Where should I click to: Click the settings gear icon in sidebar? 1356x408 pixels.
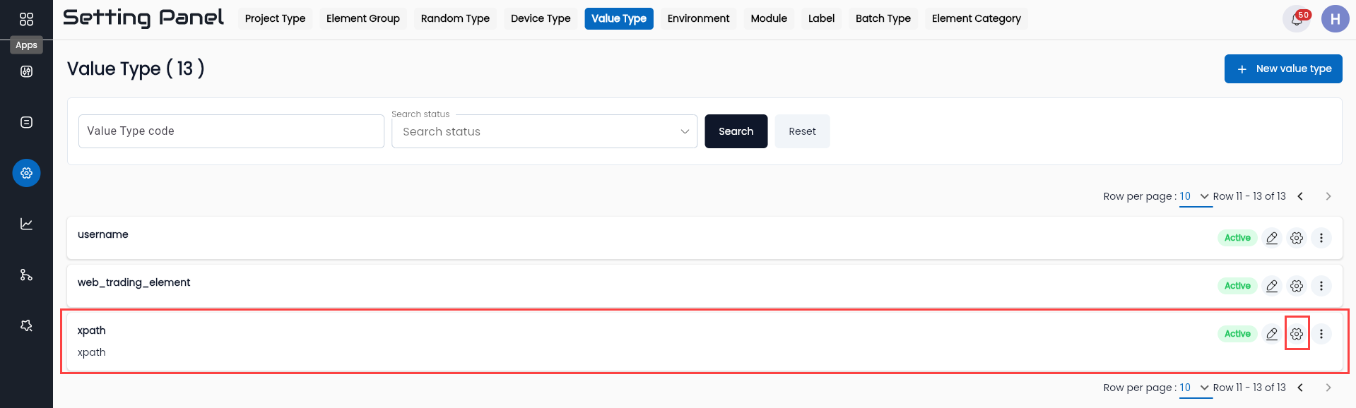point(26,173)
